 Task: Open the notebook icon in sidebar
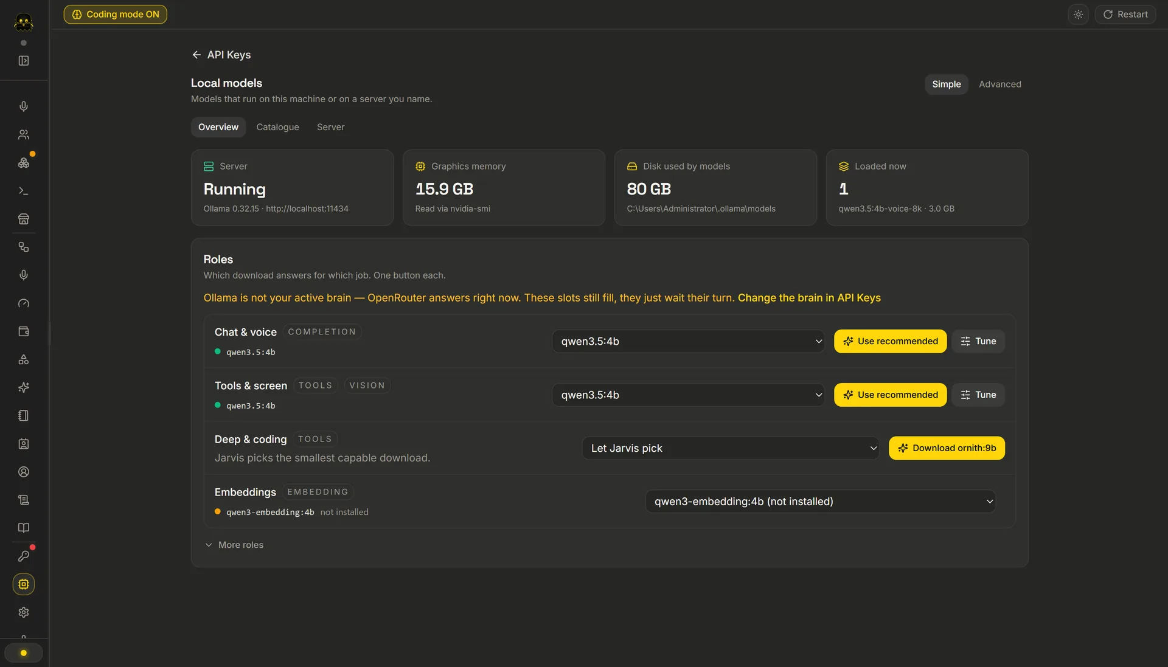coord(24,415)
